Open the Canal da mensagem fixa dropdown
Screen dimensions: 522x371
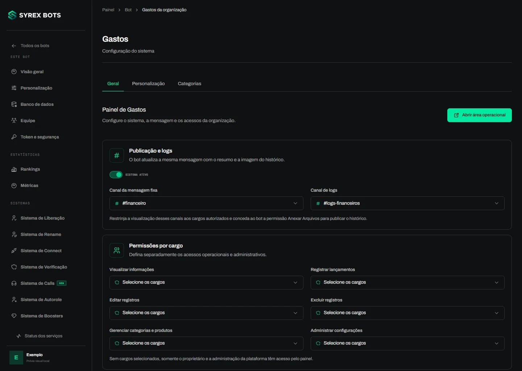(x=206, y=203)
